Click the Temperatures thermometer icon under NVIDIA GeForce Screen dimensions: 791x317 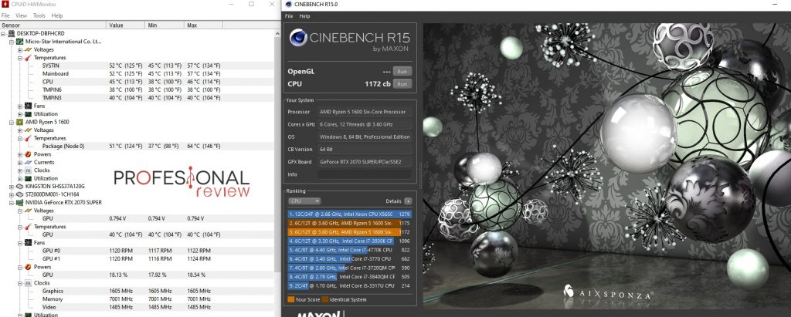29,227
